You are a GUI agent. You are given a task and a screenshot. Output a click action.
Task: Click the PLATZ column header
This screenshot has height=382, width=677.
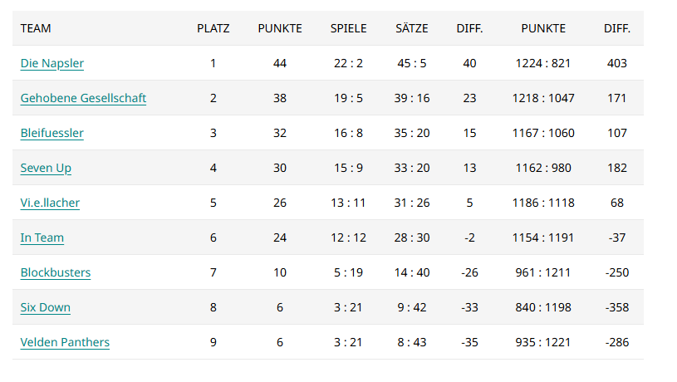213,28
